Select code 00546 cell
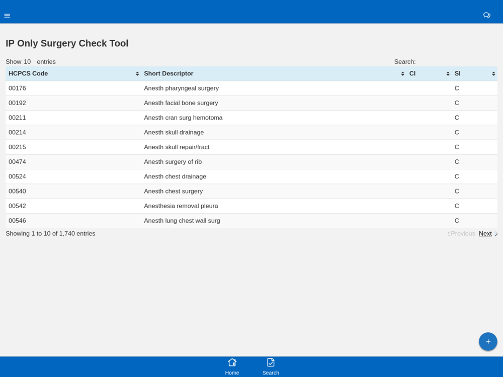 73,221
